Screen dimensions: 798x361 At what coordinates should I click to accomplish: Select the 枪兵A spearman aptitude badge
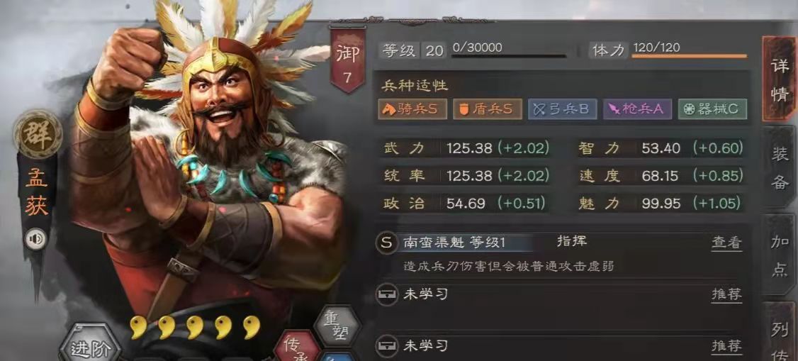coord(637,109)
